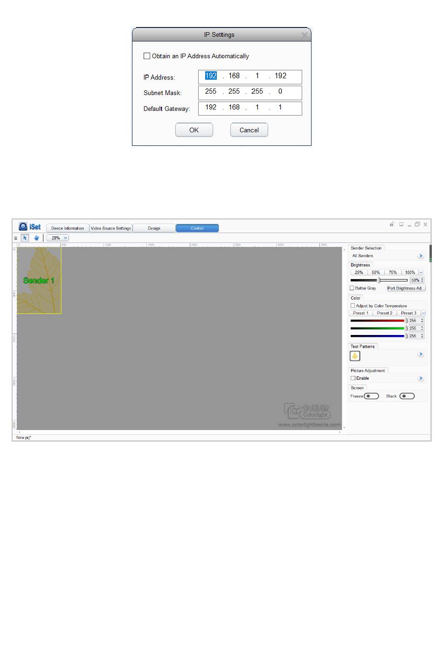The height and width of the screenshot is (656, 443).
Task: Toggle the Black screen switch
Action: [x=407, y=396]
